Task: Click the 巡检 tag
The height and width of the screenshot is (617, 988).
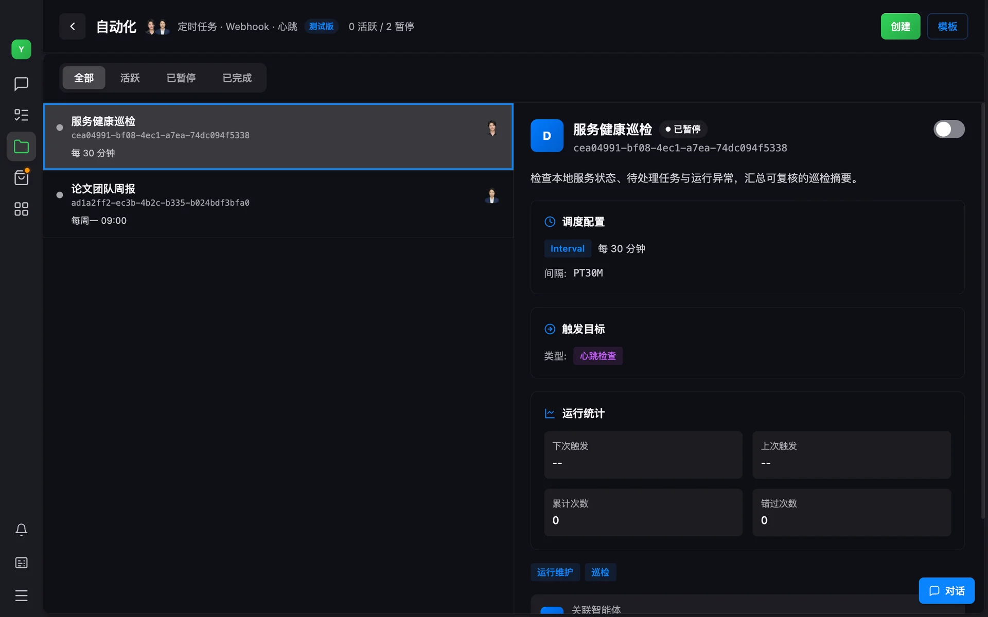Action: (601, 572)
